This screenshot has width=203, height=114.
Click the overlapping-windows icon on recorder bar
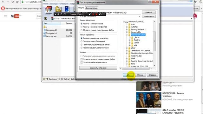(x=58, y=14)
